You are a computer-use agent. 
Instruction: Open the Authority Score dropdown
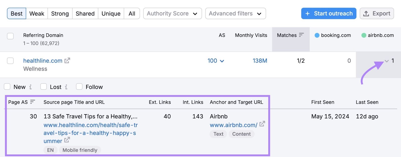coord(172,14)
